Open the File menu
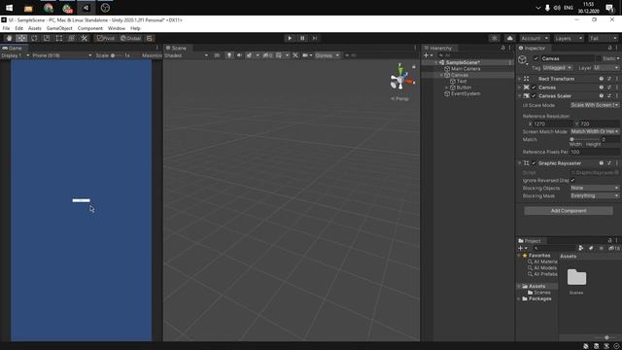Viewport: 622px width, 350px height. (x=7, y=28)
